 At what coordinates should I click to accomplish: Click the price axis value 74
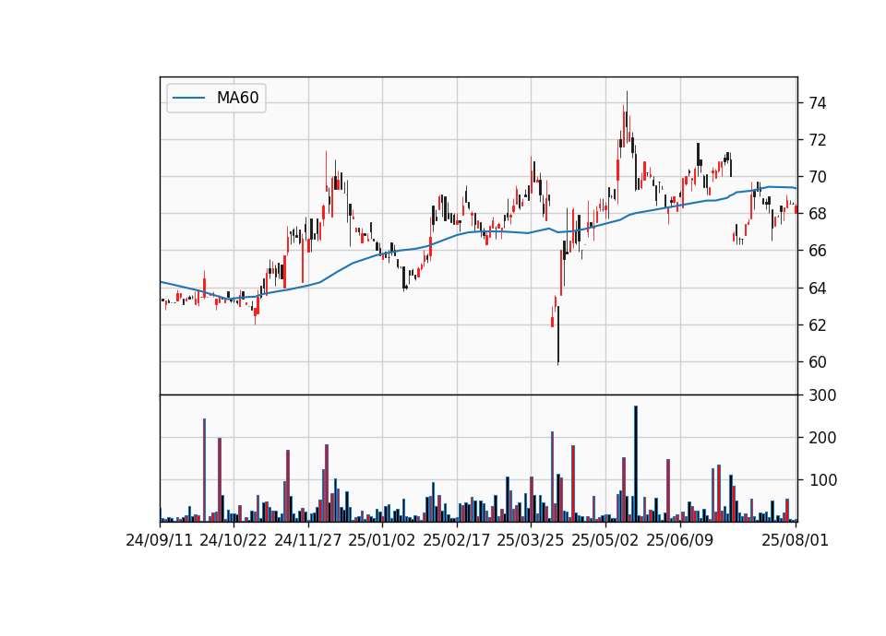click(818, 103)
